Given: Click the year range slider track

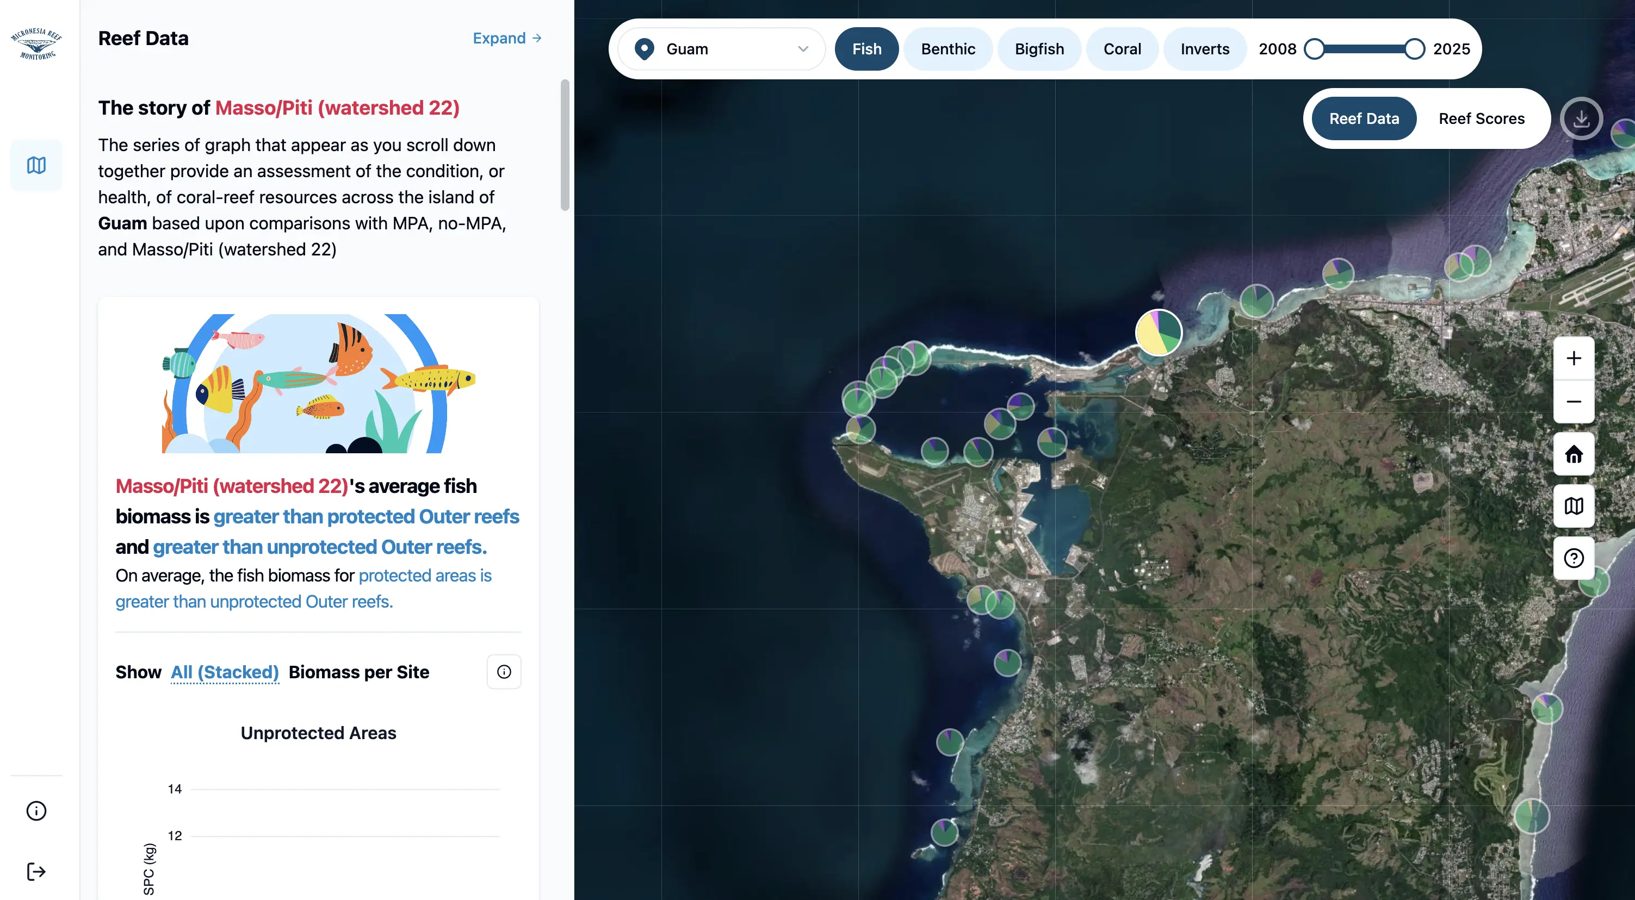Looking at the screenshot, I should pos(1364,49).
